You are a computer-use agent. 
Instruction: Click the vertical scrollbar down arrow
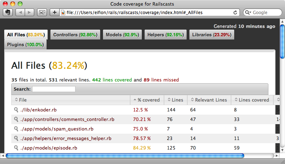[x=282, y=150]
